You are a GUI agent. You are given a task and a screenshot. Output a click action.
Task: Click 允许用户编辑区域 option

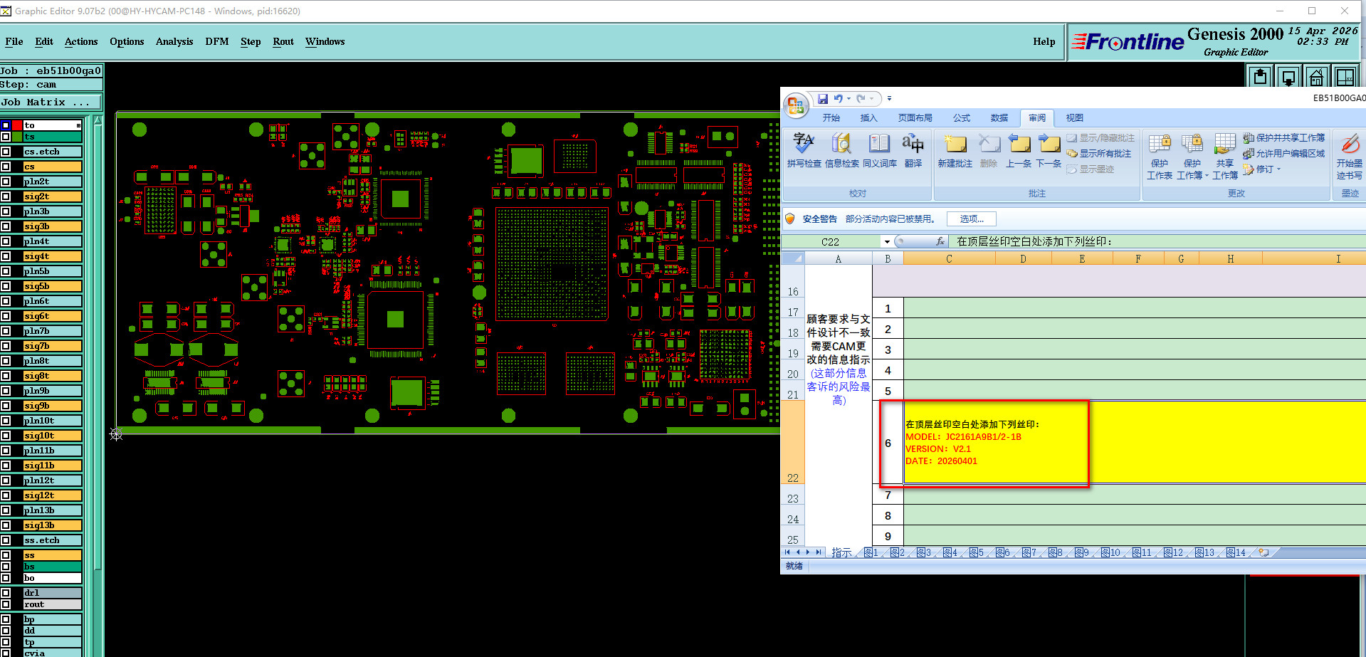(1284, 154)
